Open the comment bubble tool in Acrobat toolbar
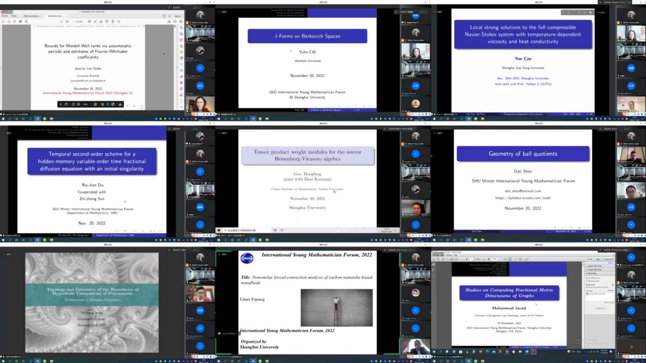The image size is (646, 363). click(x=89, y=21)
